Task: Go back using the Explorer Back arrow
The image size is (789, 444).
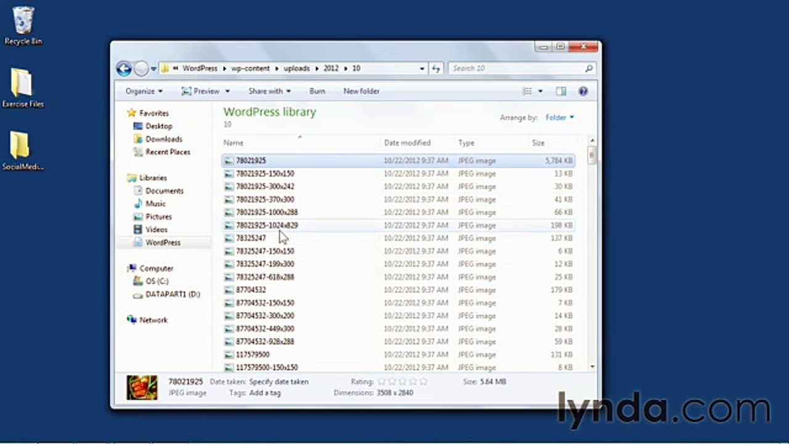Action: click(x=124, y=68)
